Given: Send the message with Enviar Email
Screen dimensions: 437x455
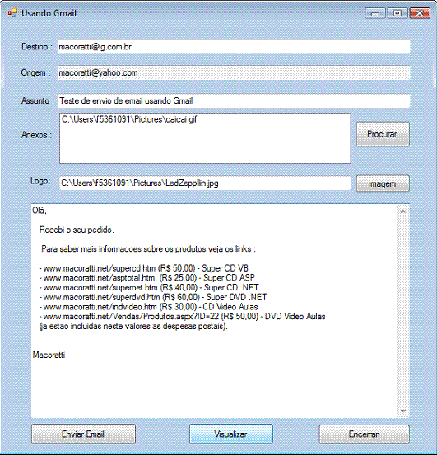Looking at the screenshot, I should tap(83, 434).
